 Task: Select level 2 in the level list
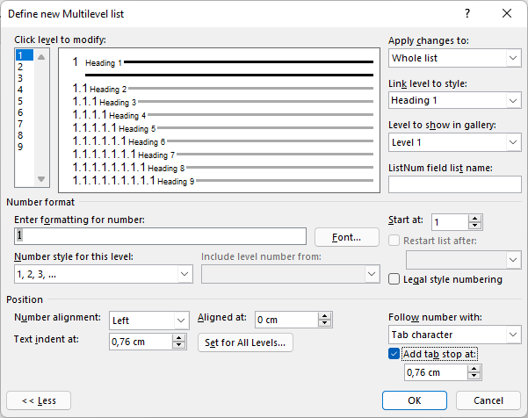(25, 67)
